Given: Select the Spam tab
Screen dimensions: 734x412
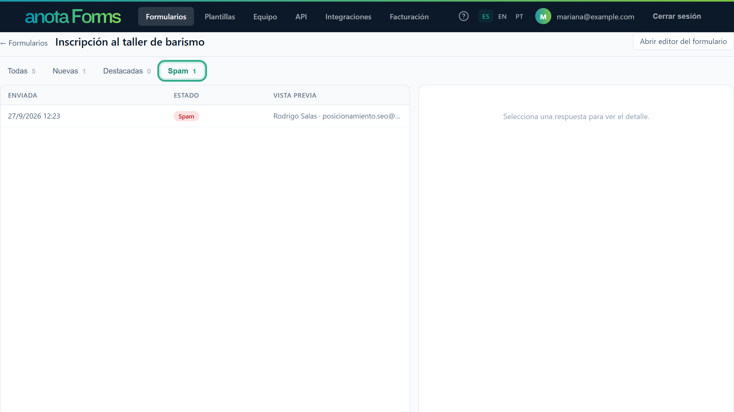Looking at the screenshot, I should coord(182,71).
